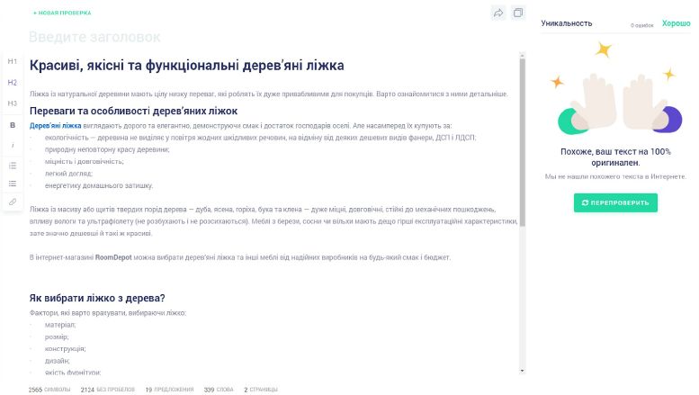Start a new check via Новая проверка
Image resolution: width=699 pixels, height=395 pixels.
click(x=62, y=13)
